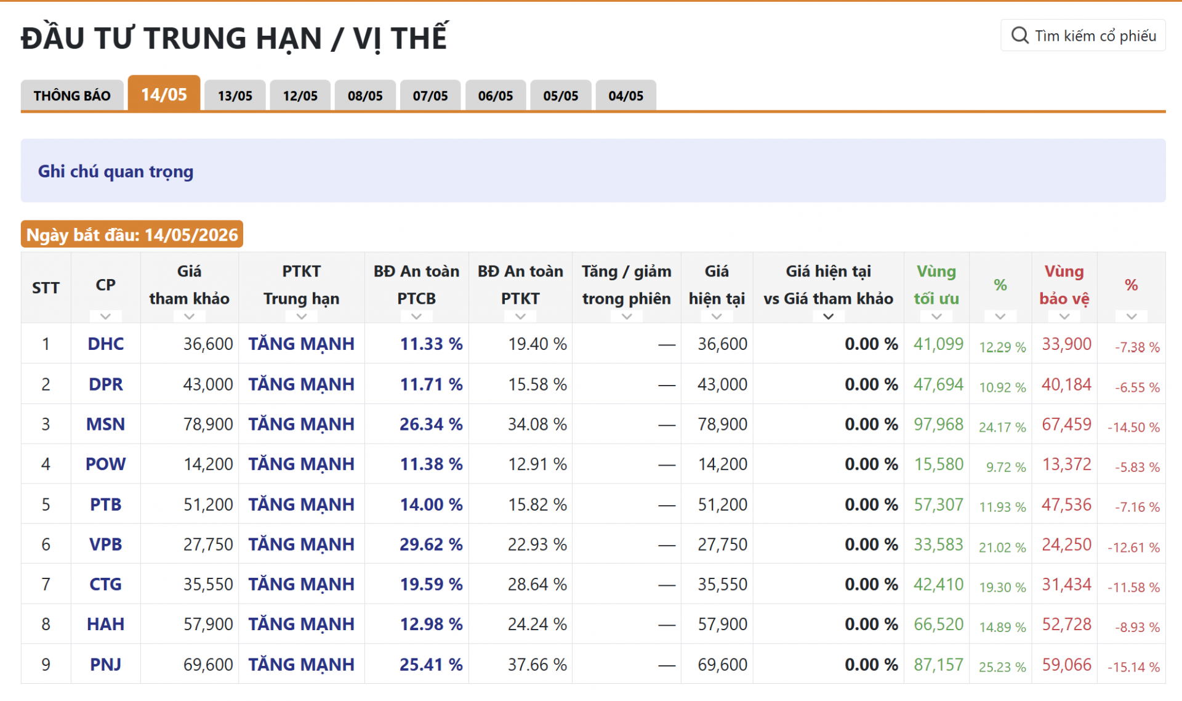The image size is (1182, 701).
Task: Click DPR protection zone value 40,184
Action: coord(1066,384)
